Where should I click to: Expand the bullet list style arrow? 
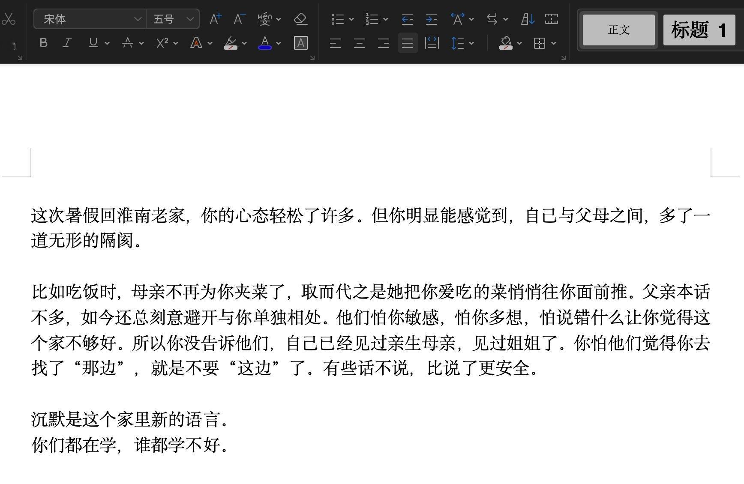tap(351, 19)
